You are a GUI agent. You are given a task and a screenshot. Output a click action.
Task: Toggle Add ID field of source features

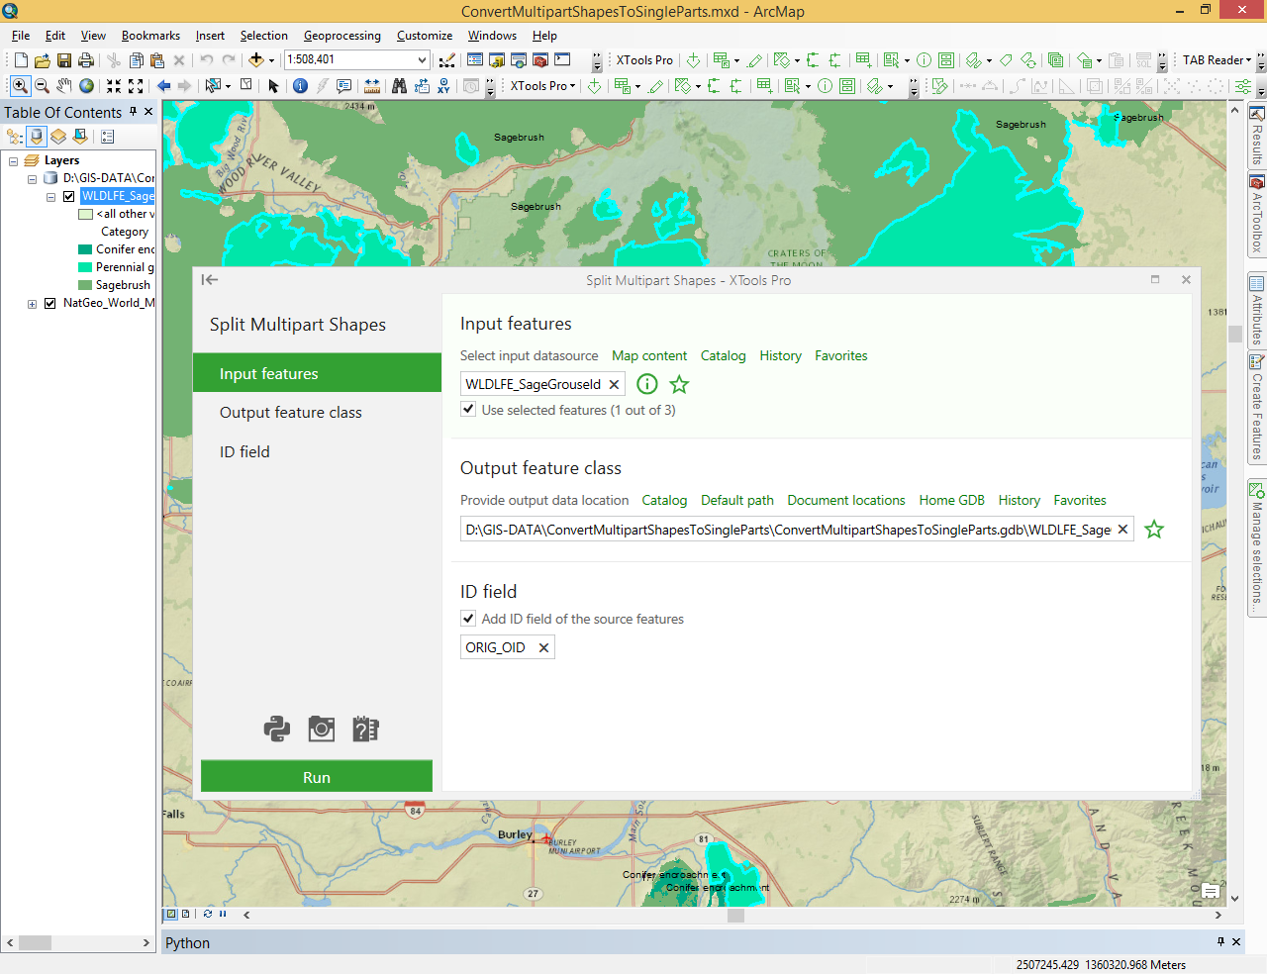(468, 619)
